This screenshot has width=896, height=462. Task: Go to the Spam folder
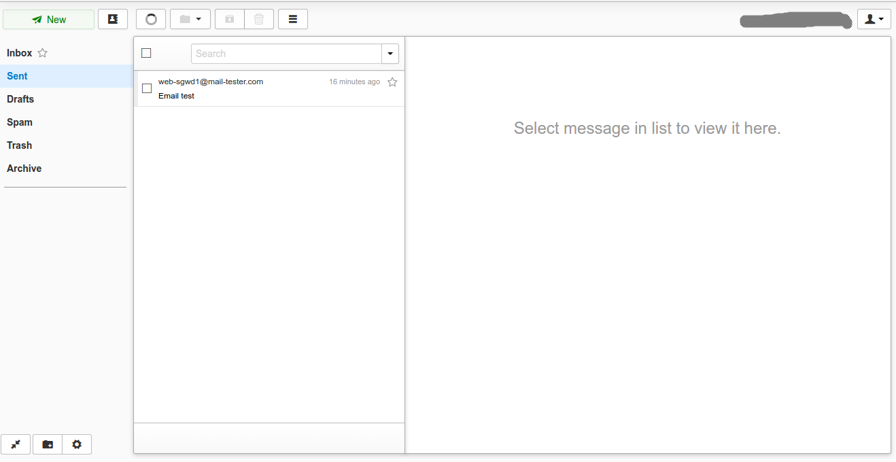point(20,122)
